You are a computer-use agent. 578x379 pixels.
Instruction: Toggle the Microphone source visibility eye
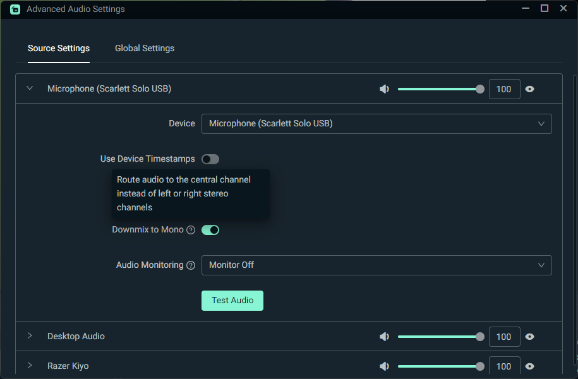tap(529, 88)
